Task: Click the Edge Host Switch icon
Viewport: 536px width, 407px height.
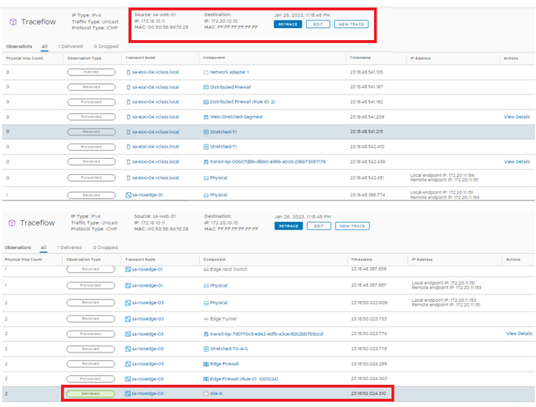Action: pyautogui.click(x=206, y=269)
